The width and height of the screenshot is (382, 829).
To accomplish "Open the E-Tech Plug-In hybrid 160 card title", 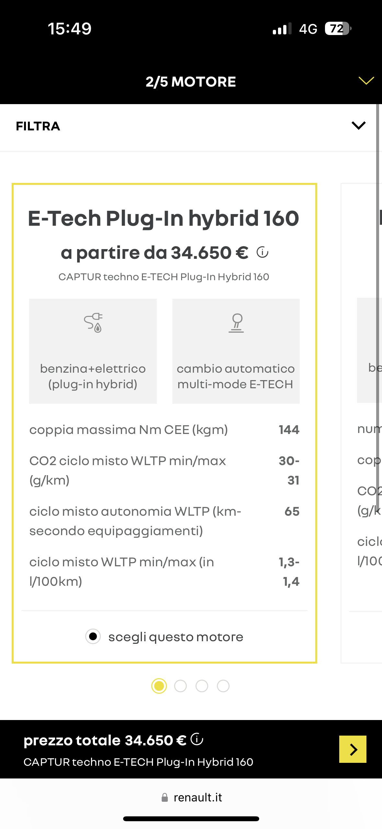I will click(164, 218).
